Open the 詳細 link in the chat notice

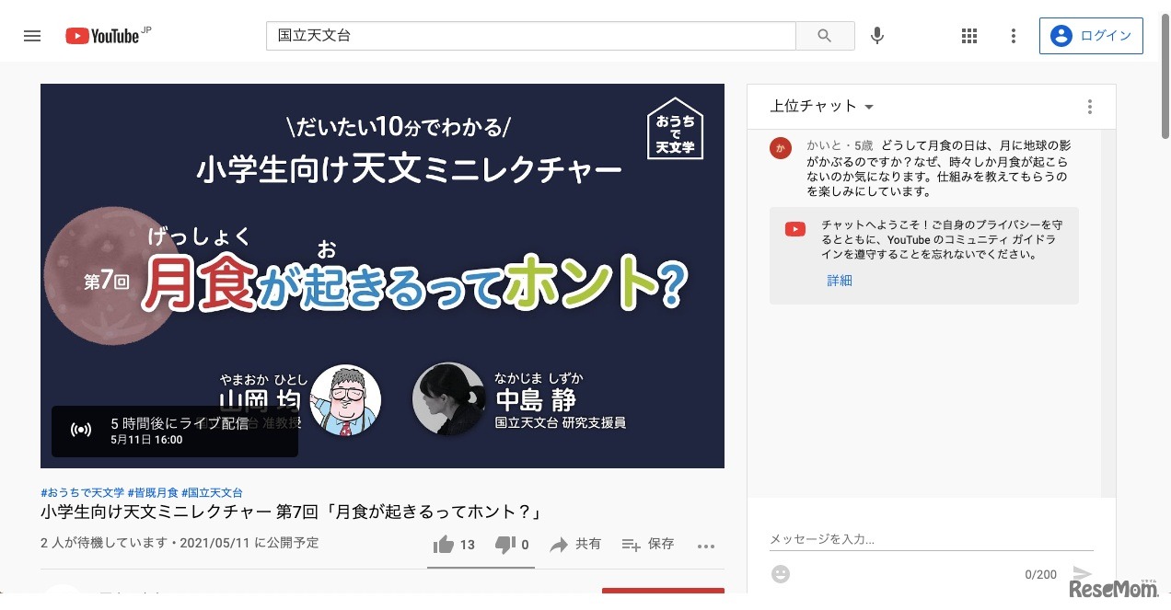pyautogui.click(x=839, y=280)
